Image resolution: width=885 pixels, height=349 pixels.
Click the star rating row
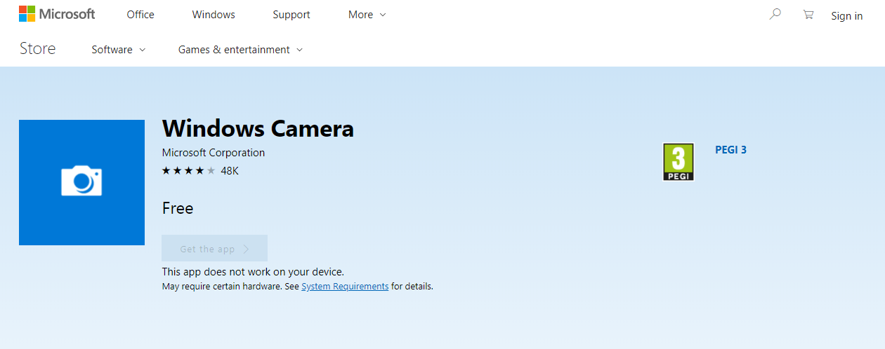coord(188,170)
